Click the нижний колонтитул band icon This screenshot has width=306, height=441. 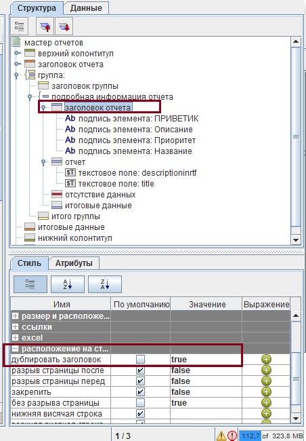tap(30, 237)
